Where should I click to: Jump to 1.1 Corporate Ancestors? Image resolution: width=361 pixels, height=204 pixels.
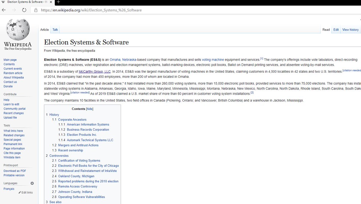pyautogui.click(x=69, y=120)
